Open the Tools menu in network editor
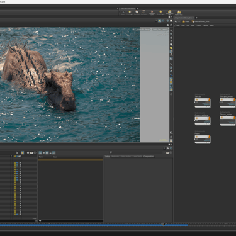Screen dimensions: 236x236 point(198,25)
